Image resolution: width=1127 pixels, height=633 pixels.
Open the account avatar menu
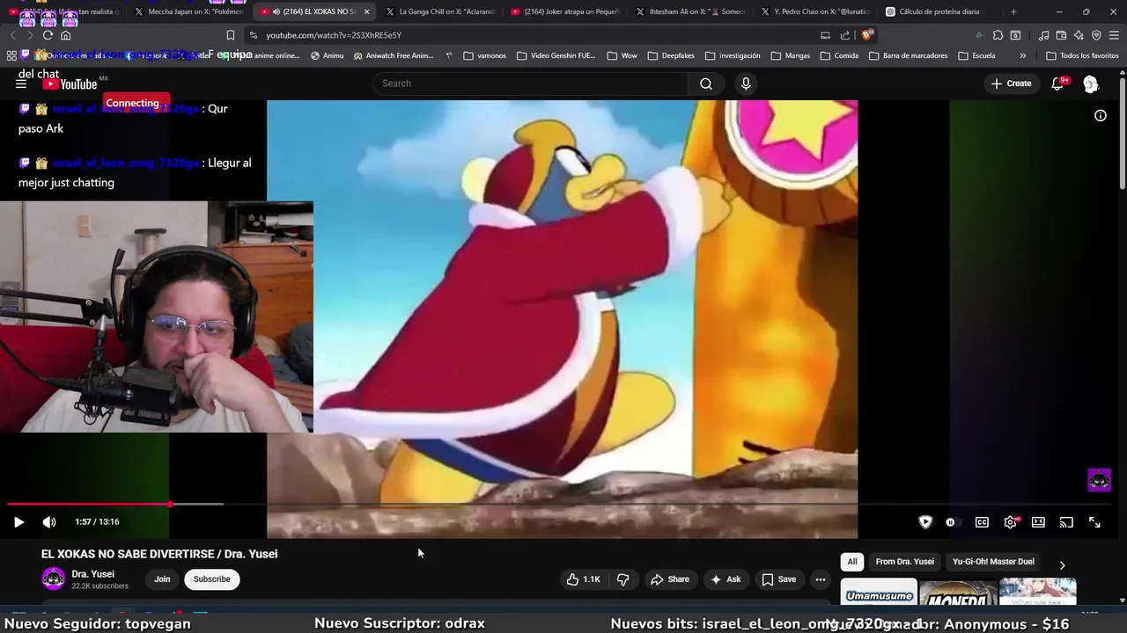pos(1091,84)
